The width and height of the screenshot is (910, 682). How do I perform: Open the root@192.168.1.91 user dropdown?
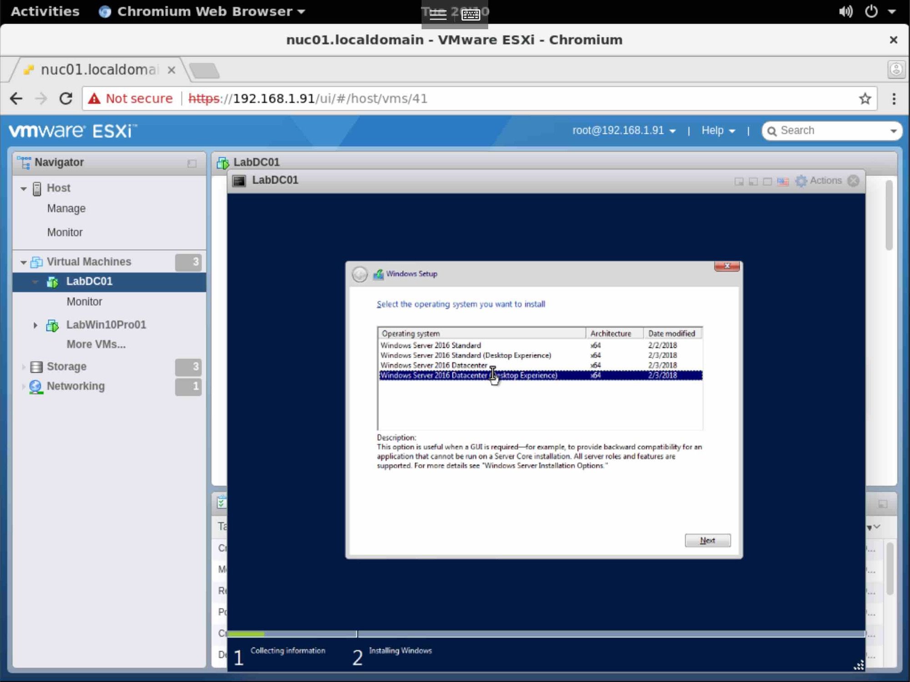click(624, 131)
